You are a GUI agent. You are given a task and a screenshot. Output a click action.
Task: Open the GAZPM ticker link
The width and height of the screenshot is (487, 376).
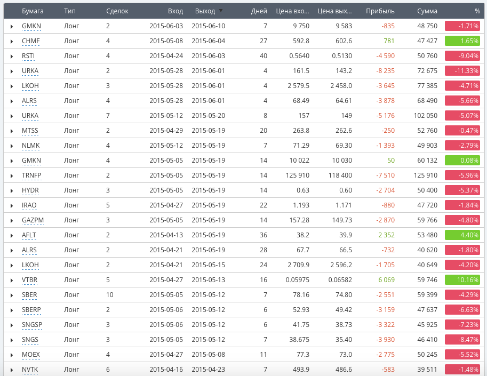(33, 220)
